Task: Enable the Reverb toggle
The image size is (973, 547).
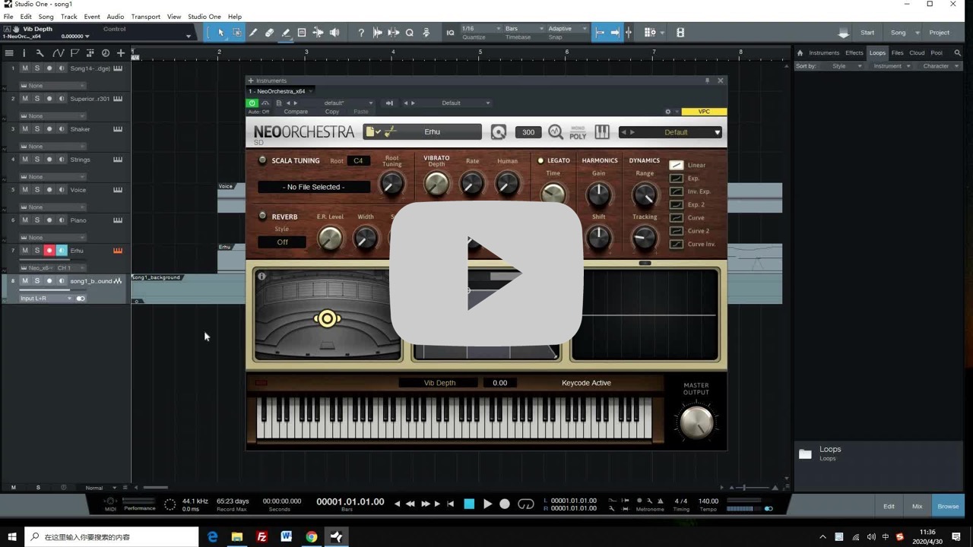Action: (x=262, y=216)
